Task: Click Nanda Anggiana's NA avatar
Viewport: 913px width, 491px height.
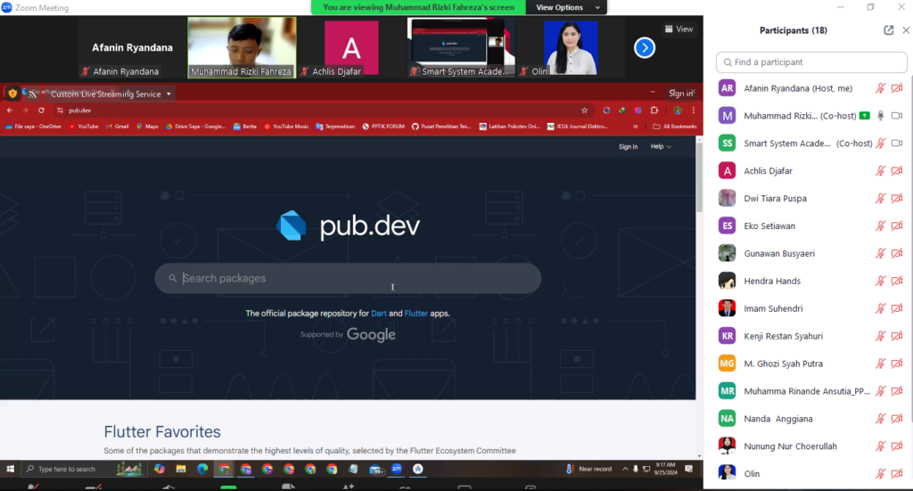Action: click(x=728, y=419)
